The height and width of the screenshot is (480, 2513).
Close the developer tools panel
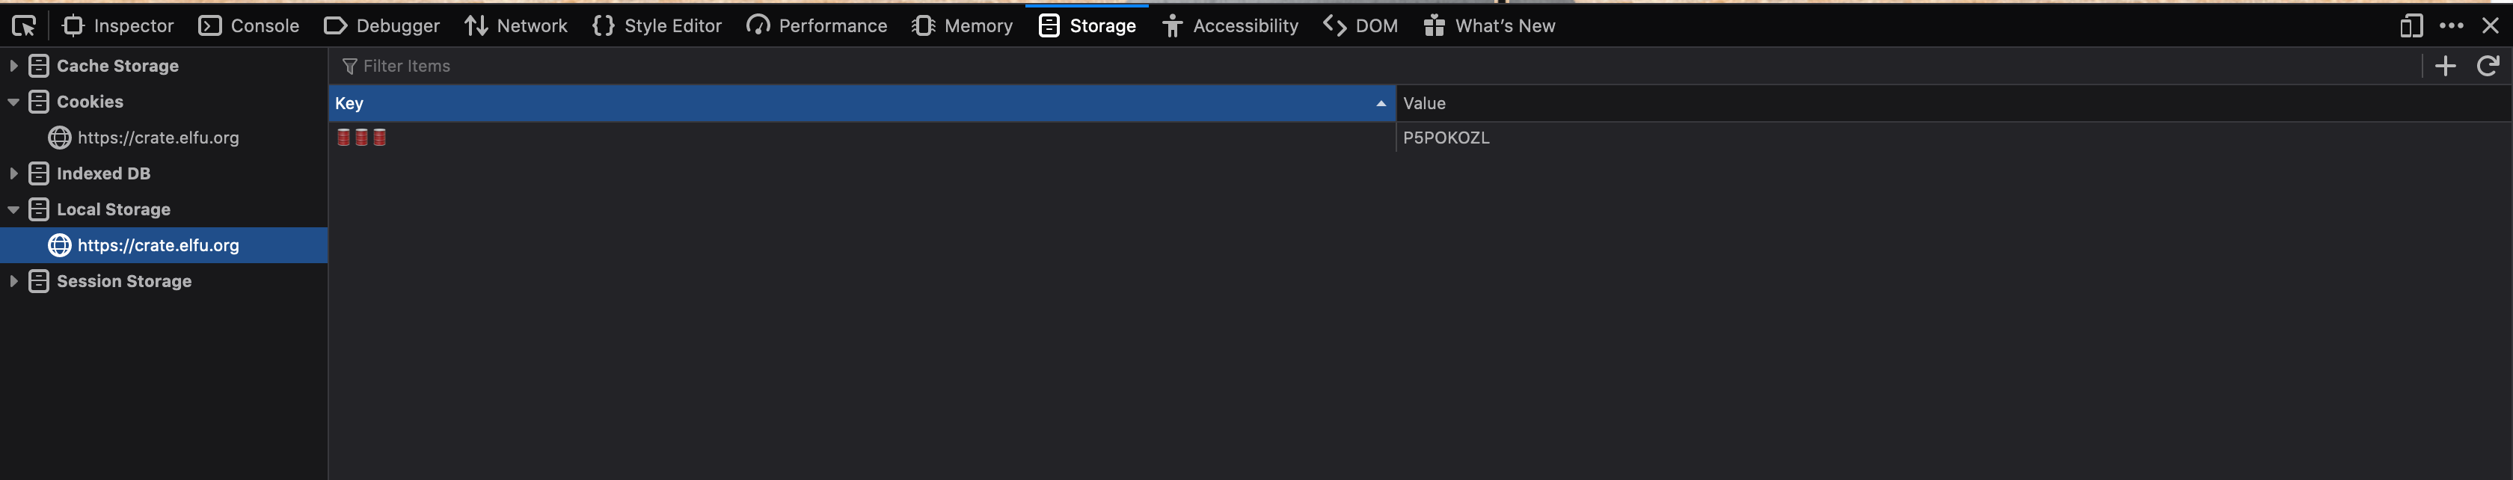2490,26
